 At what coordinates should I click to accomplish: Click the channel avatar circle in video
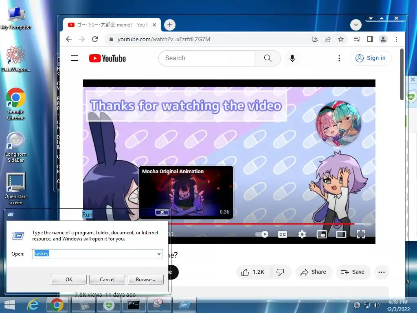coord(338,124)
